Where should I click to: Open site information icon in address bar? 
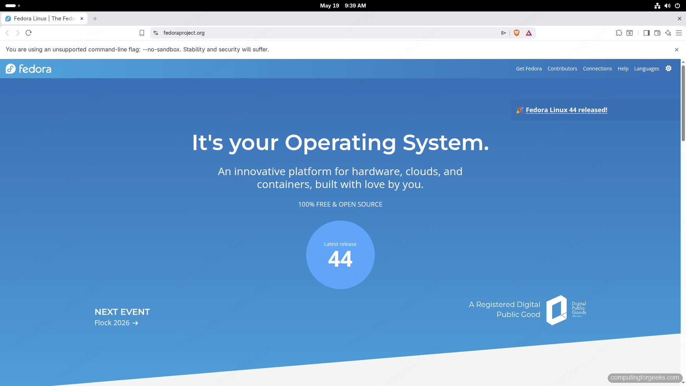click(156, 33)
